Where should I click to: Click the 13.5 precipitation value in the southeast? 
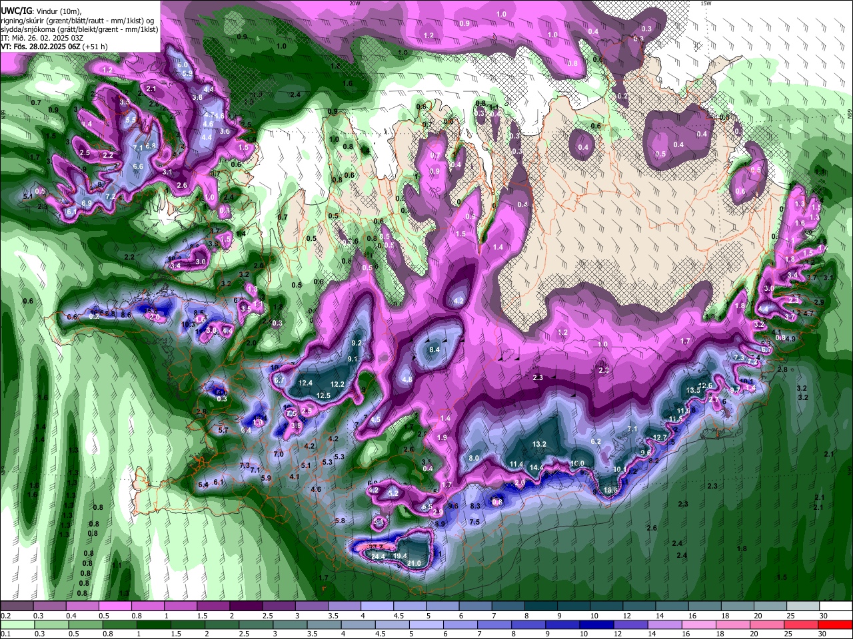coord(693,390)
